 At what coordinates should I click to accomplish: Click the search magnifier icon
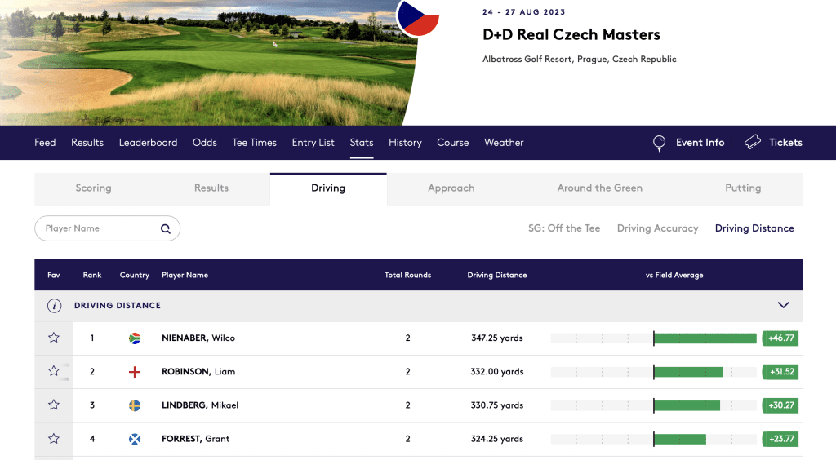[166, 228]
